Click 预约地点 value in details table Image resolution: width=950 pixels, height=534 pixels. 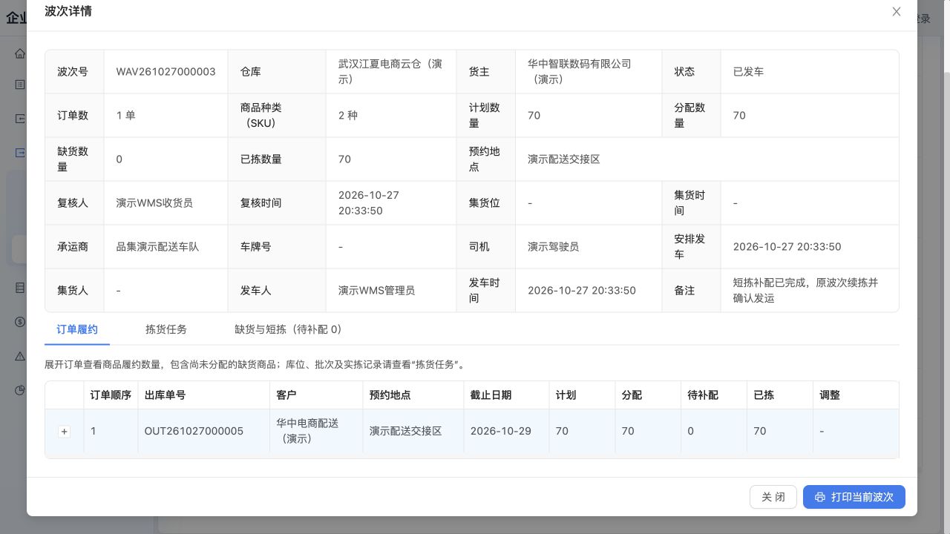[564, 159]
